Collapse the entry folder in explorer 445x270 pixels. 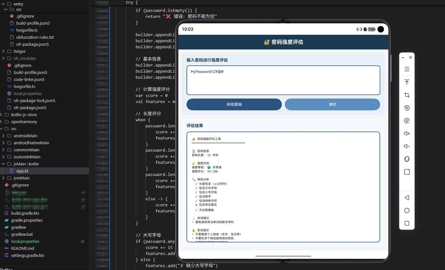[4, 4]
